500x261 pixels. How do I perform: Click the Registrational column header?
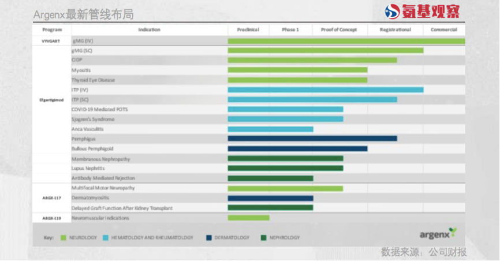[x=395, y=29]
